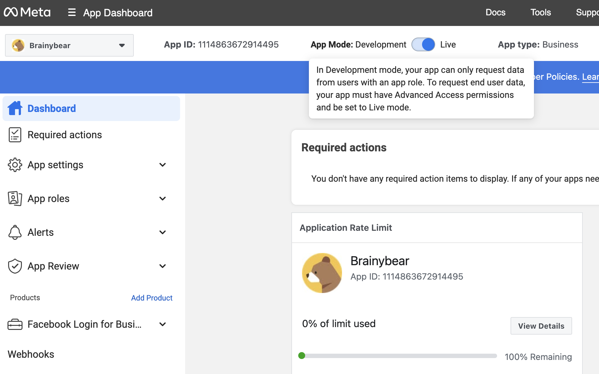
Task: Click the App ID number in header
Action: tap(238, 44)
